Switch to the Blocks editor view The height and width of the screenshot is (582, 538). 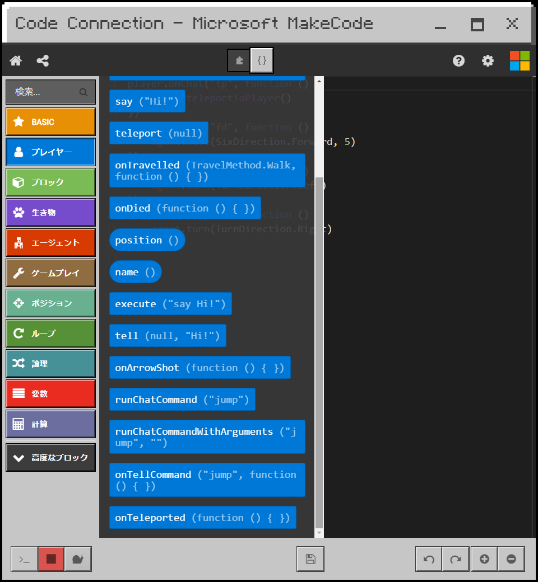coord(238,60)
